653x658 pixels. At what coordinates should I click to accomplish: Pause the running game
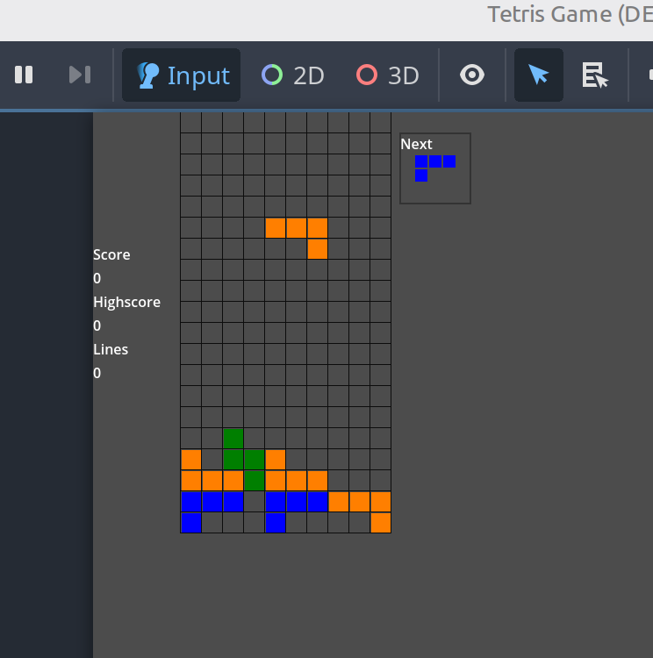pos(24,75)
